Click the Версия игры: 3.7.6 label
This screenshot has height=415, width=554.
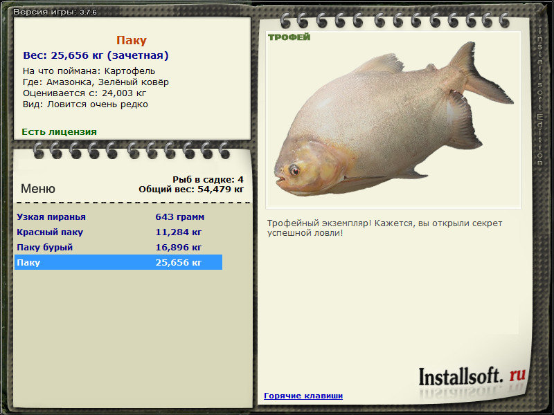click(x=55, y=12)
